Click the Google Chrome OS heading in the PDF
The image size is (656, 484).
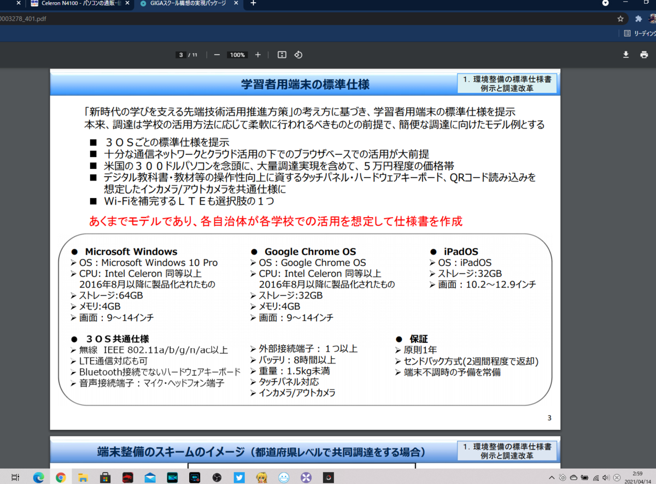click(311, 252)
